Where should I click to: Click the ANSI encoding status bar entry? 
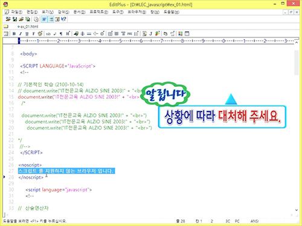[254, 221]
